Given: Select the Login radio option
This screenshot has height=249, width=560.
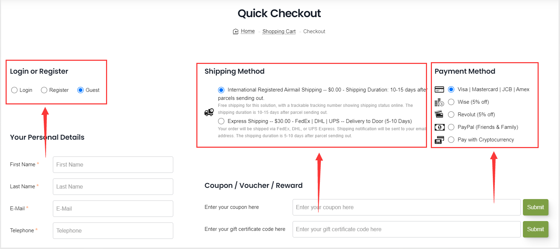Looking at the screenshot, I should 14,90.
